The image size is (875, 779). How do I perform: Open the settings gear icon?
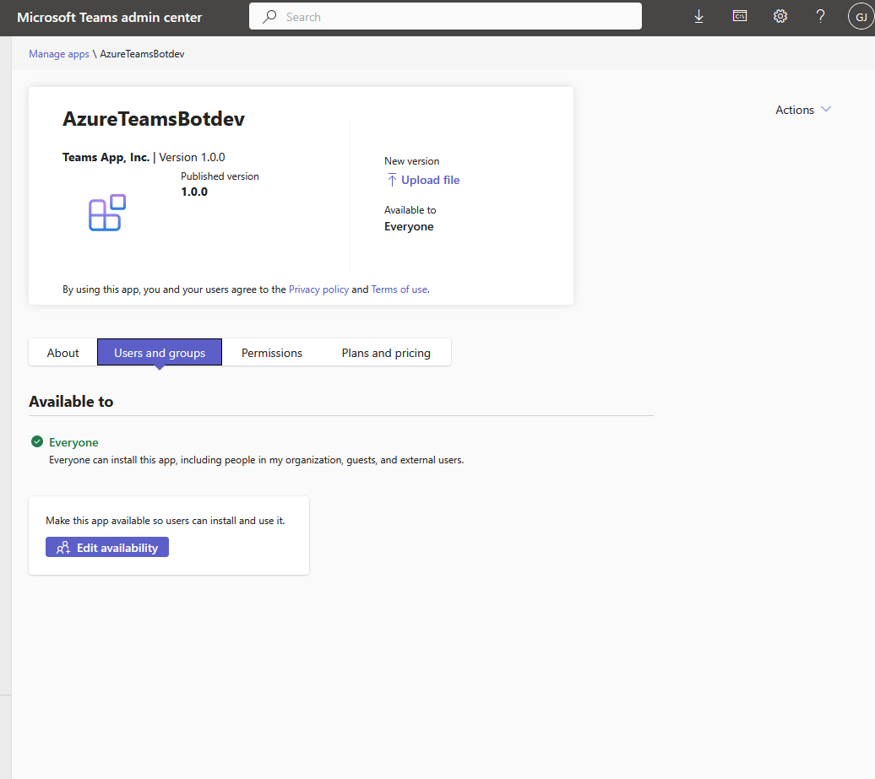(x=780, y=16)
